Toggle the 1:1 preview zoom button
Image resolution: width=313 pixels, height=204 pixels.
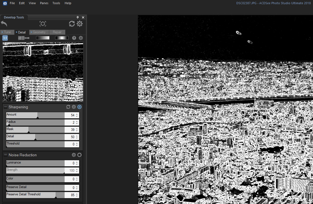tap(5, 38)
